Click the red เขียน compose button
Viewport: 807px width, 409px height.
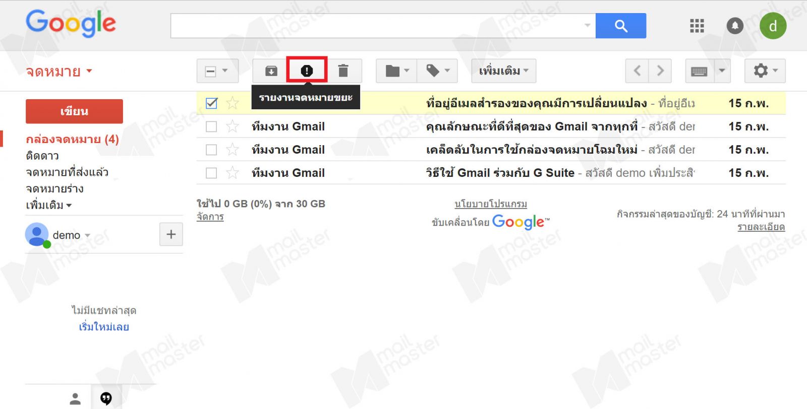(x=74, y=111)
